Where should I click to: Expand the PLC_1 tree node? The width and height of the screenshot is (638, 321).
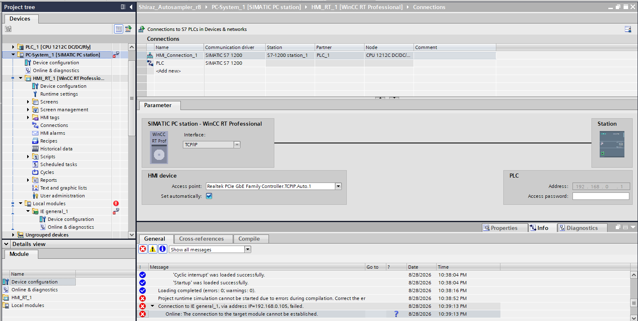pos(13,47)
